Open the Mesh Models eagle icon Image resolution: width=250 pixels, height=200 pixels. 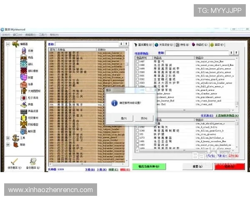click(24, 125)
